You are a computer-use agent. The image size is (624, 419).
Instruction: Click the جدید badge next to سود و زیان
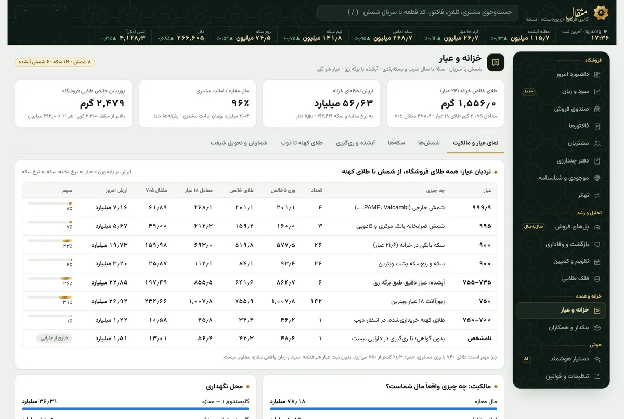[529, 91]
